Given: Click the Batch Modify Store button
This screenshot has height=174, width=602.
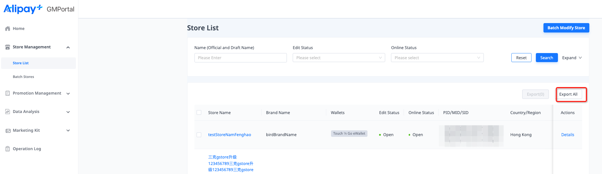Looking at the screenshot, I should pos(566,28).
